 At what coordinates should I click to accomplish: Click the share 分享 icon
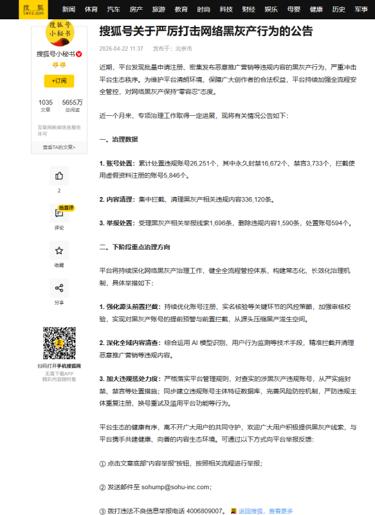pos(59,288)
